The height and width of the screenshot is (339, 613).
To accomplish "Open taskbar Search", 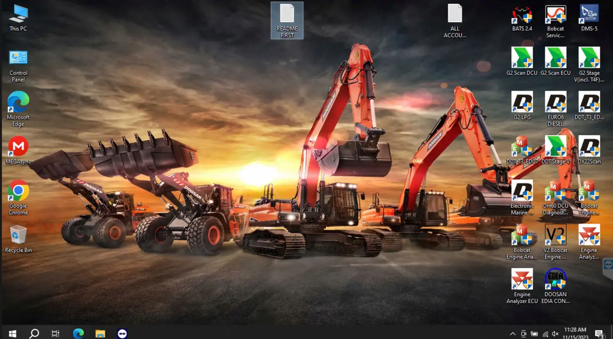I will pyautogui.click(x=34, y=333).
